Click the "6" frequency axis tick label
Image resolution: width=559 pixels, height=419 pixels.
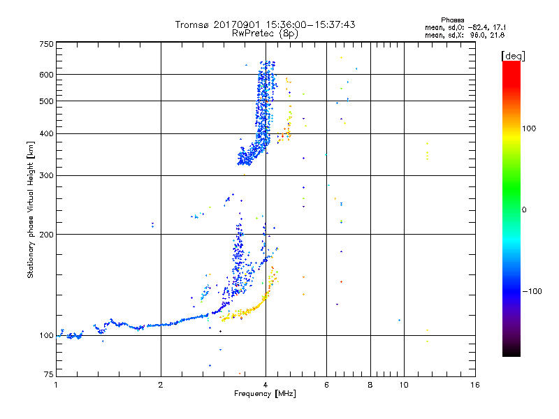[x=326, y=385]
